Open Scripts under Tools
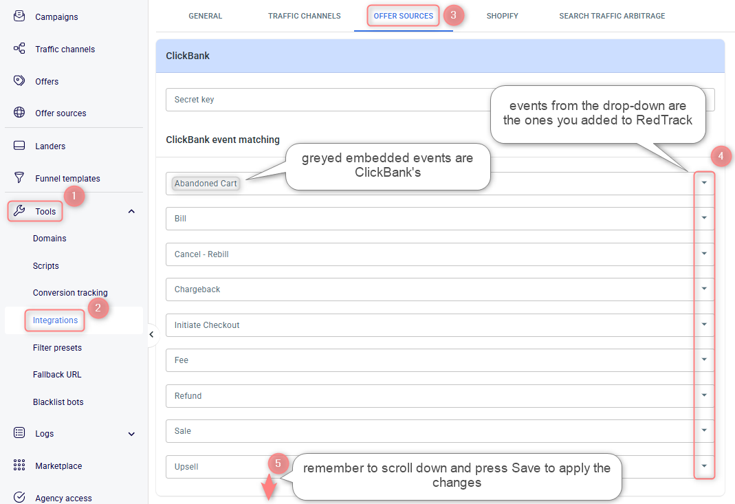 (x=46, y=266)
